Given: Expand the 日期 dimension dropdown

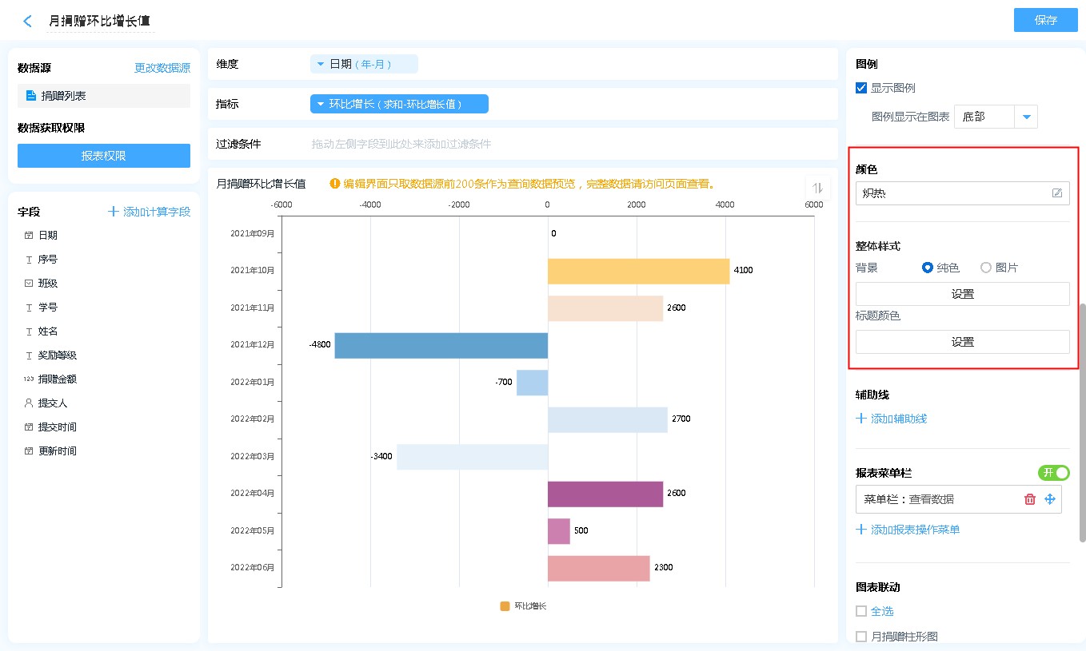Looking at the screenshot, I should tap(321, 64).
